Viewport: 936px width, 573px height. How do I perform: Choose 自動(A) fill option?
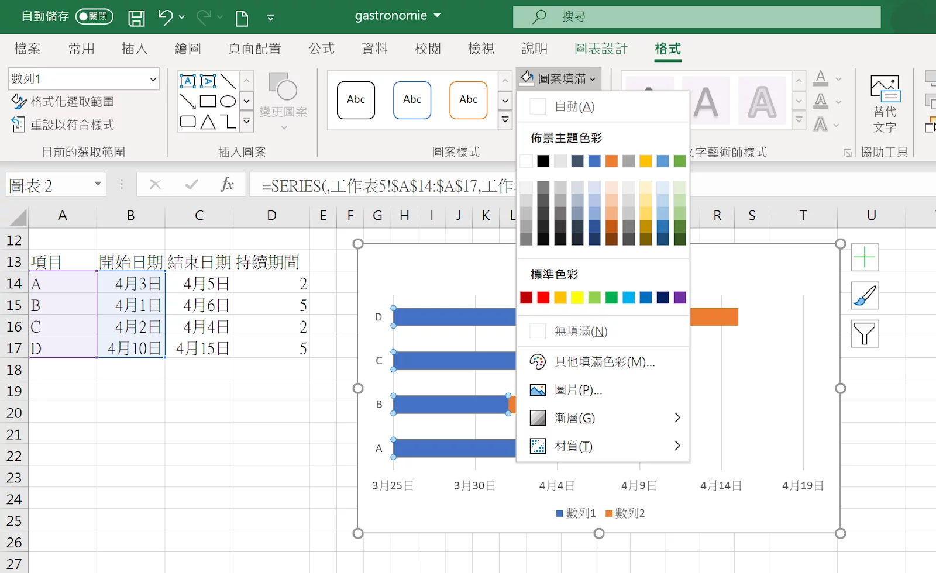pos(603,106)
